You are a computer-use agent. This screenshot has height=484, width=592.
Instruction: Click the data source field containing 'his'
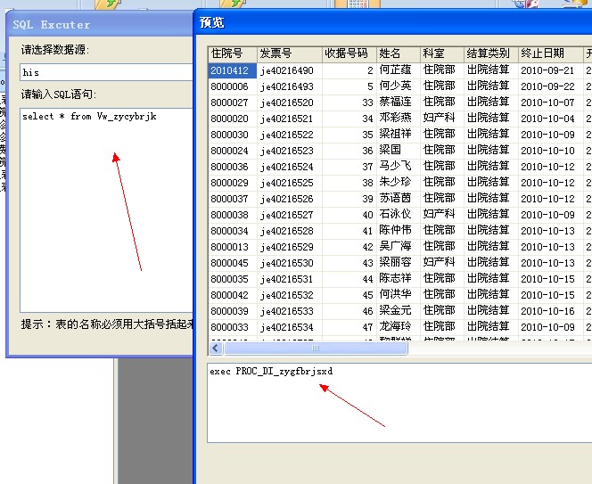pos(105,72)
